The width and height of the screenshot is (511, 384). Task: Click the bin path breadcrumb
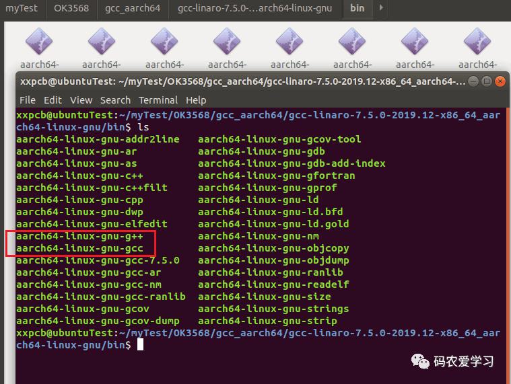[357, 8]
